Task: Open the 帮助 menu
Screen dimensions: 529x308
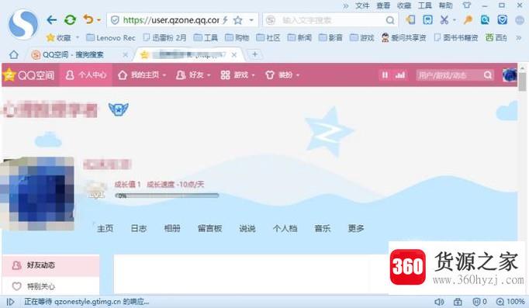Action: point(445,5)
